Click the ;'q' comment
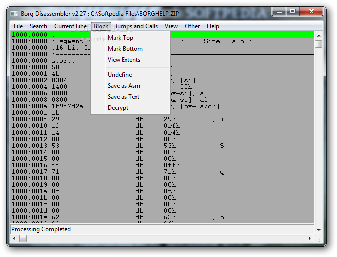Viewport: 337px width, 257px height. [220, 172]
